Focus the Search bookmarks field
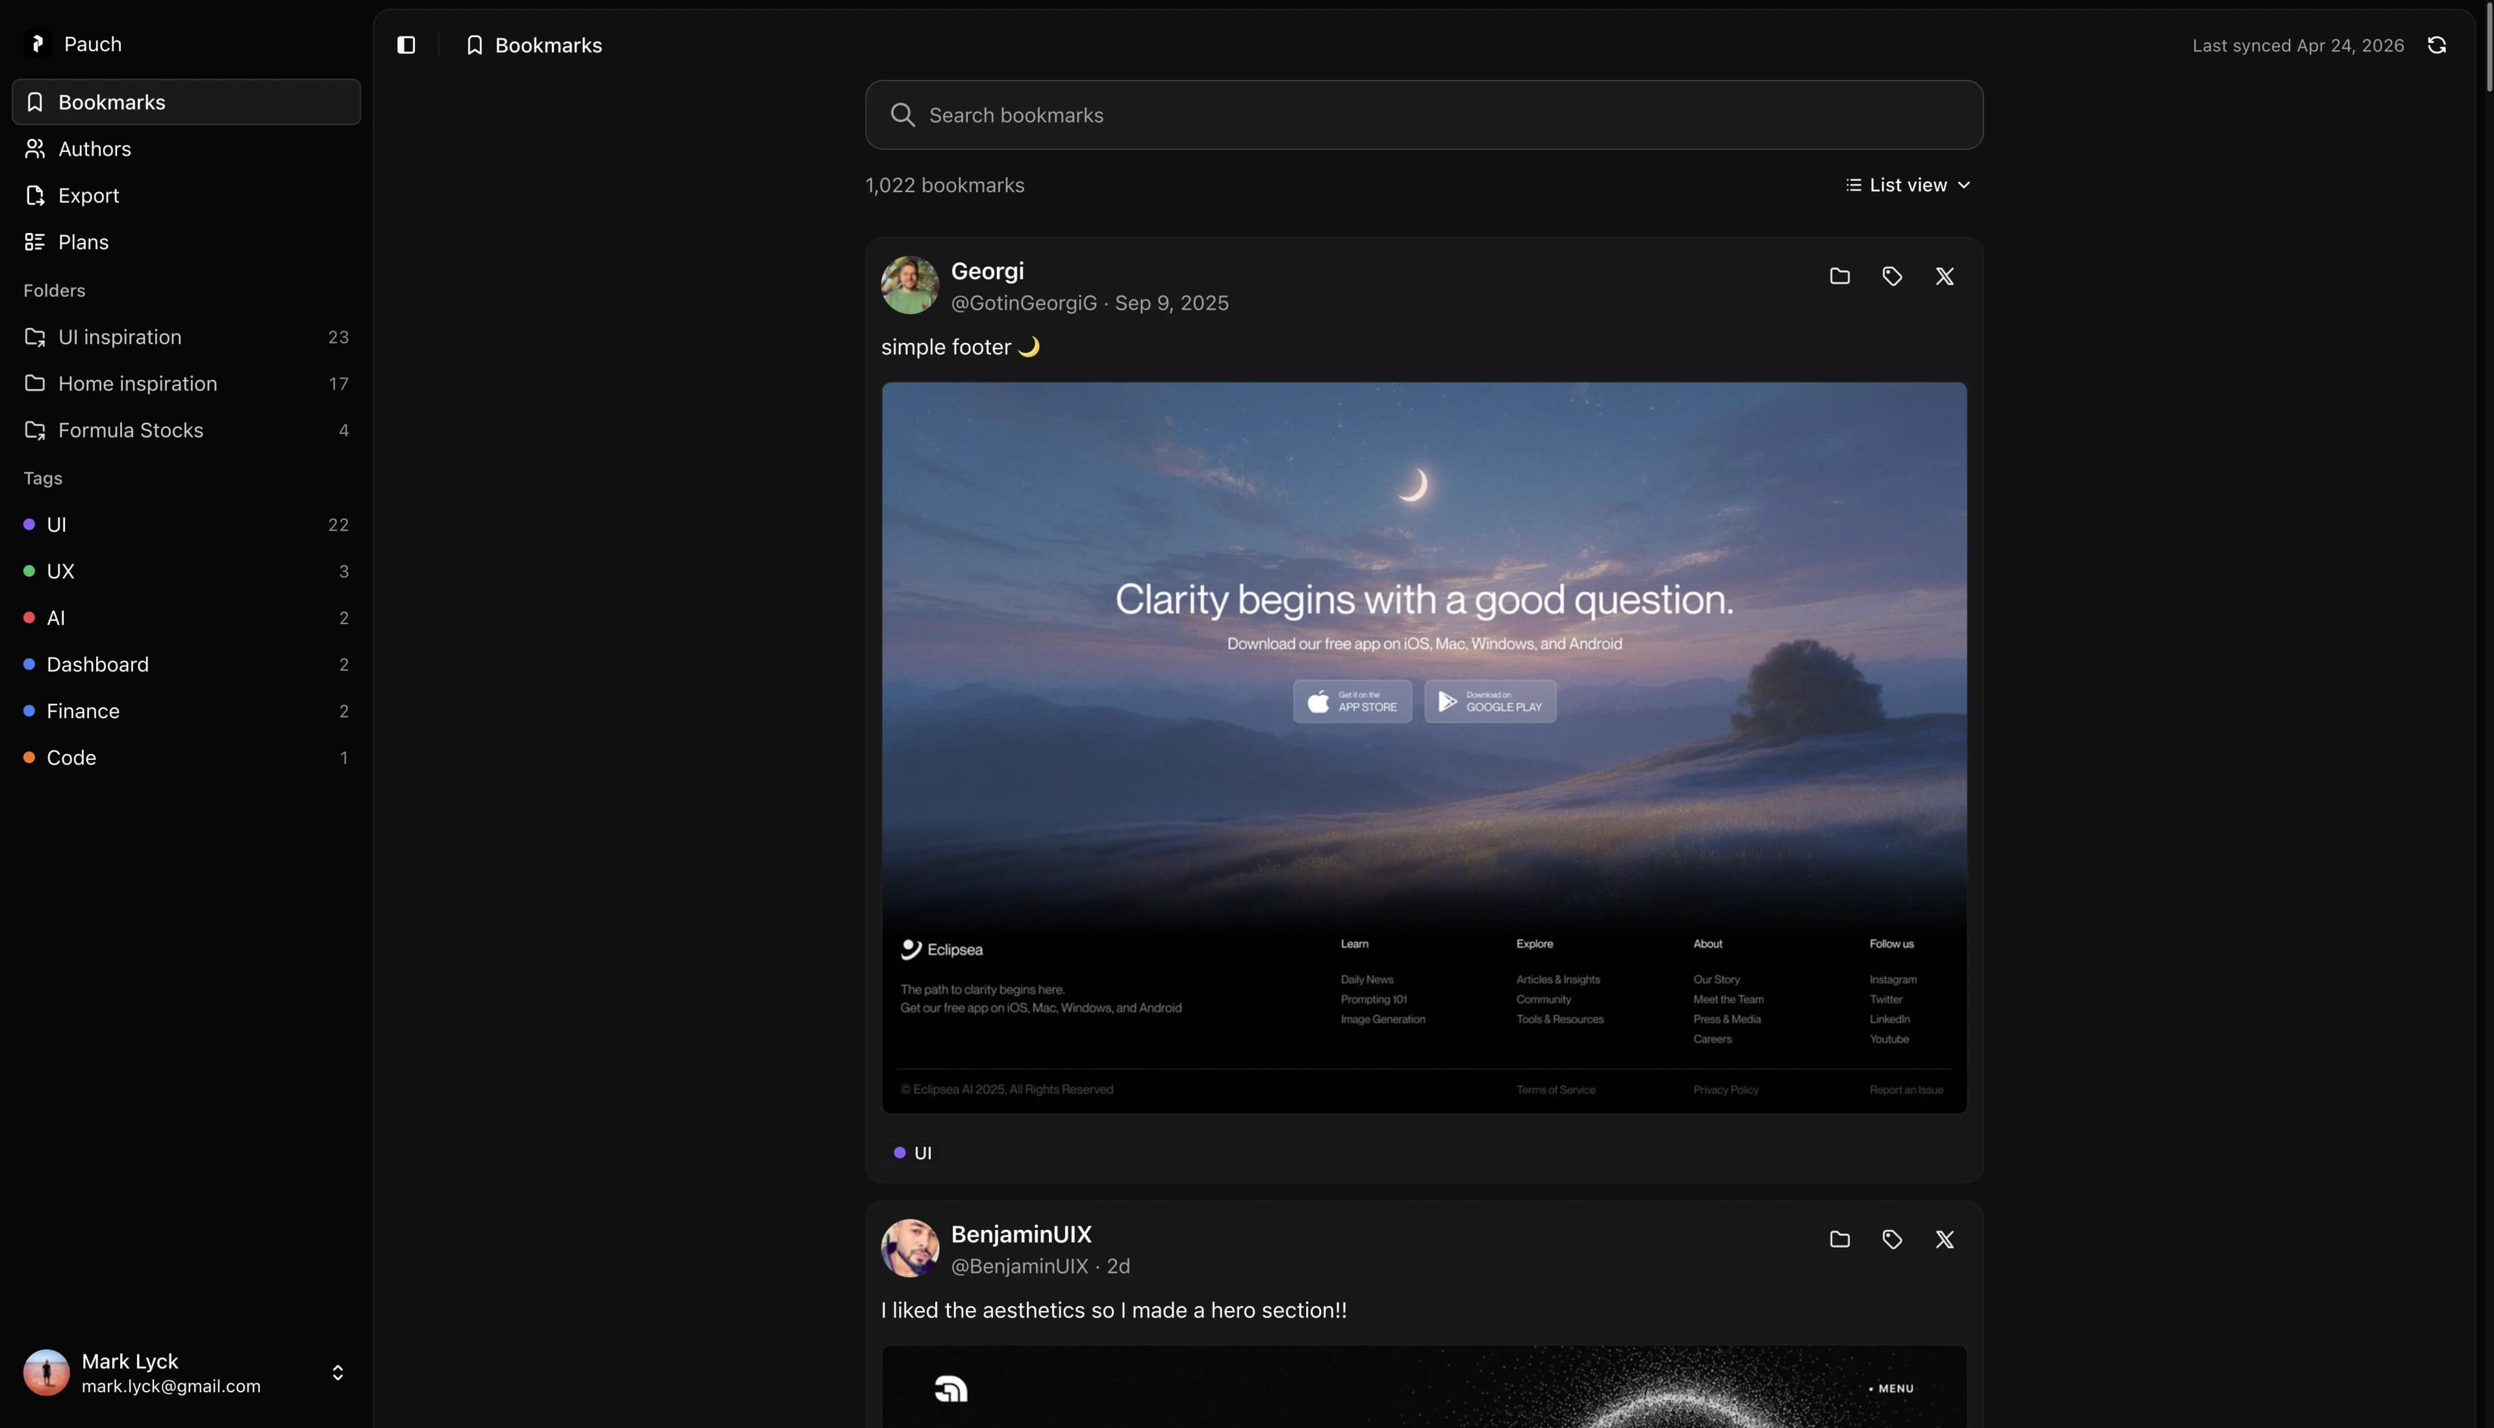 tap(1424, 115)
